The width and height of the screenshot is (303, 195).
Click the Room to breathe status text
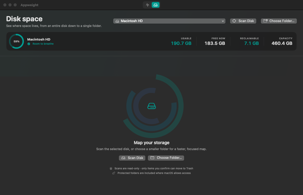point(43,44)
